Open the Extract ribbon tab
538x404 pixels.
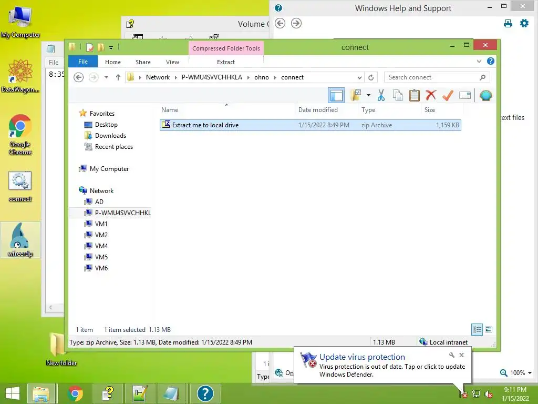tap(226, 62)
